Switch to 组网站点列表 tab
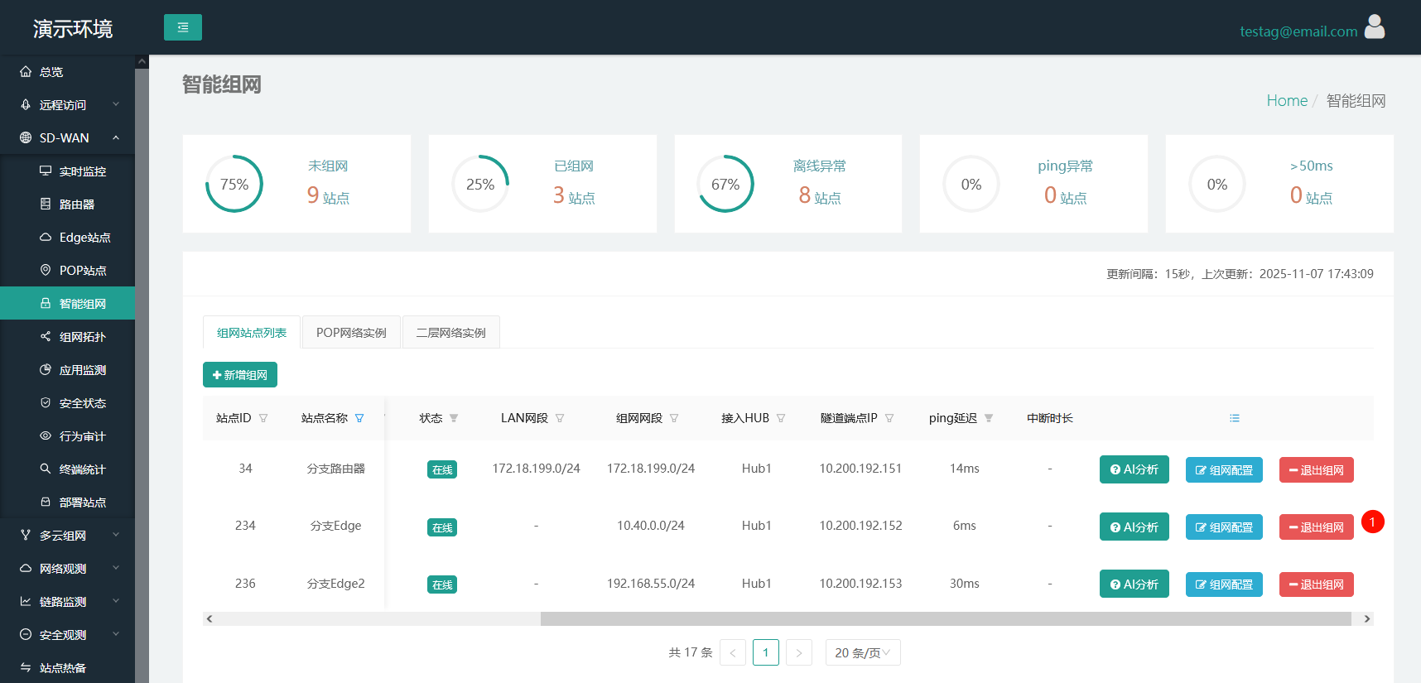1421x683 pixels. 252,332
